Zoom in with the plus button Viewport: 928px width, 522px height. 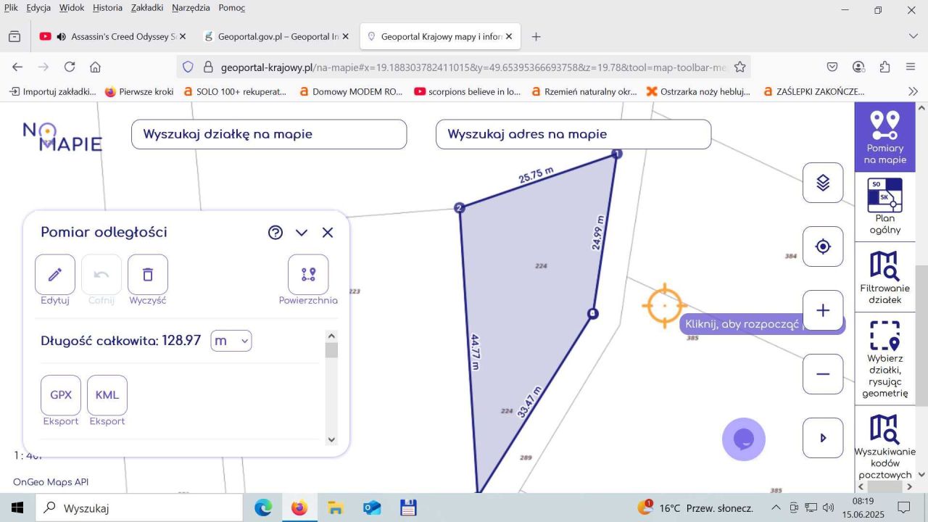click(823, 310)
